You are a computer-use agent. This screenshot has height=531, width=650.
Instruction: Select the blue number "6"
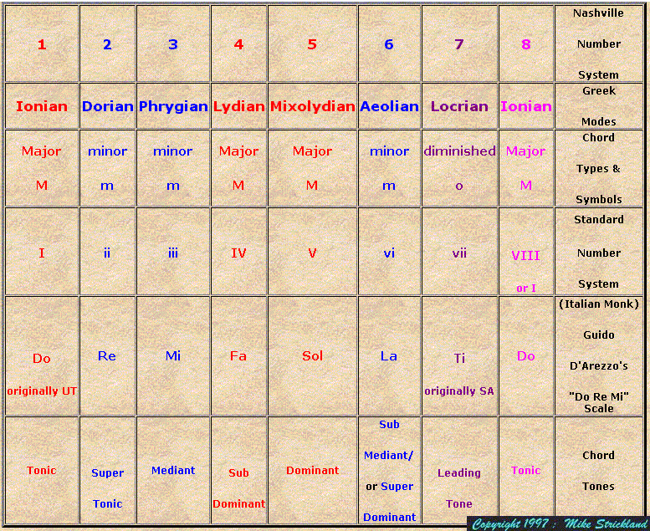pos(389,44)
